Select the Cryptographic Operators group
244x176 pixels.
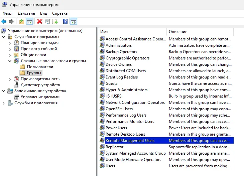coord(127,58)
